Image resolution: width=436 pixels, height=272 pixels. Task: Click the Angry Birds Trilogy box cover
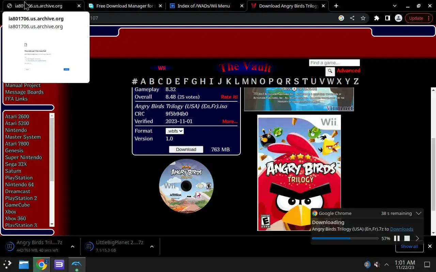pyautogui.click(x=299, y=173)
